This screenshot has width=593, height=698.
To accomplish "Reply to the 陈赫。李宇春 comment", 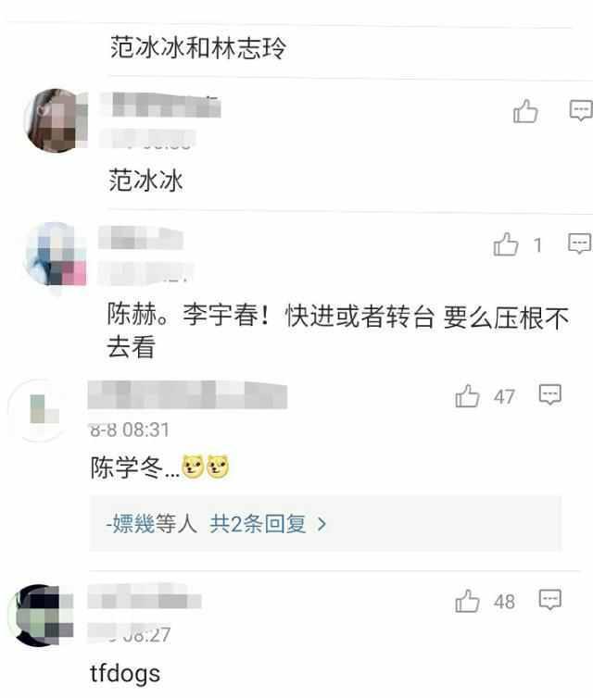I will (580, 243).
